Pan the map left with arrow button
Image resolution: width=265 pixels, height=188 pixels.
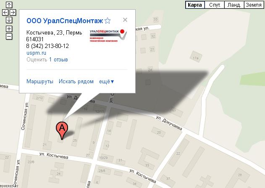tap(5, 13)
